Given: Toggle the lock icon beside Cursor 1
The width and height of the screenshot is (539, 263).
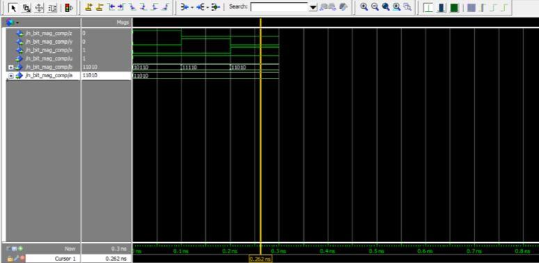Looking at the screenshot, I should tap(10, 258).
